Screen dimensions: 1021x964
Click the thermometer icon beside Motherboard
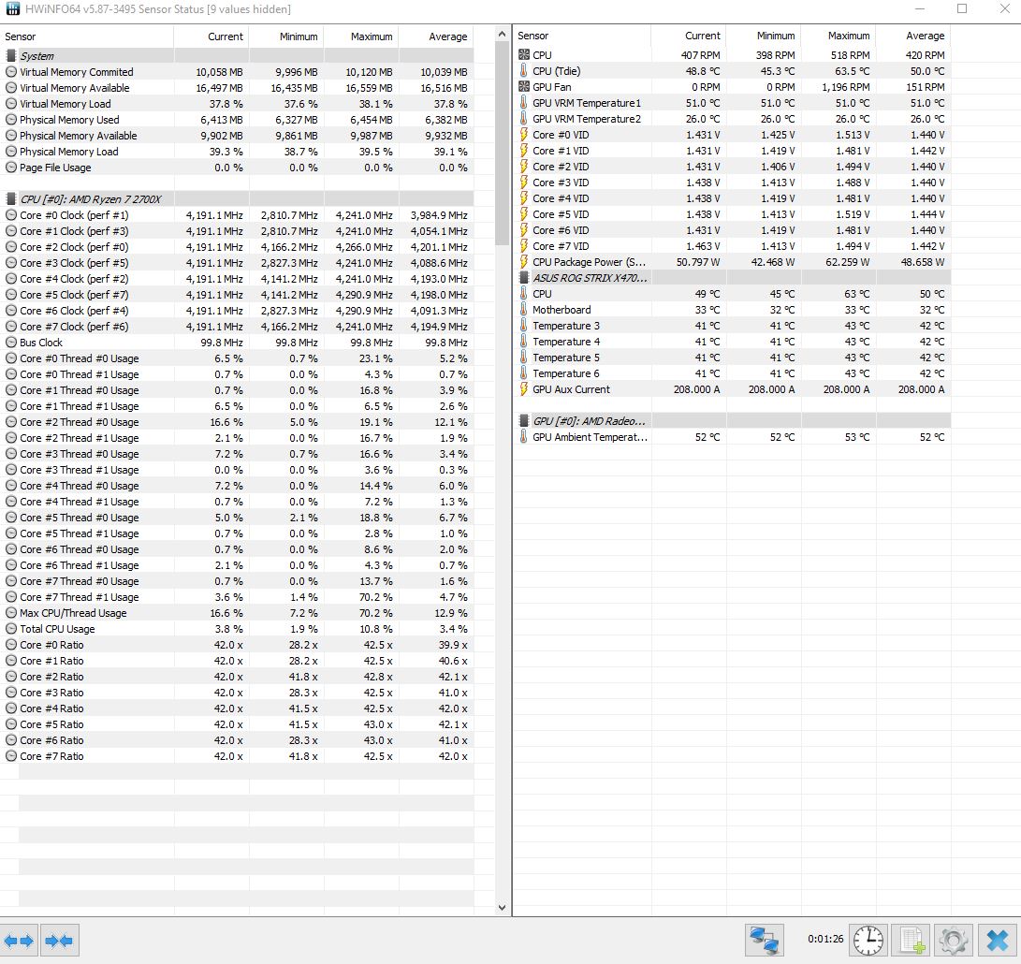(x=523, y=310)
